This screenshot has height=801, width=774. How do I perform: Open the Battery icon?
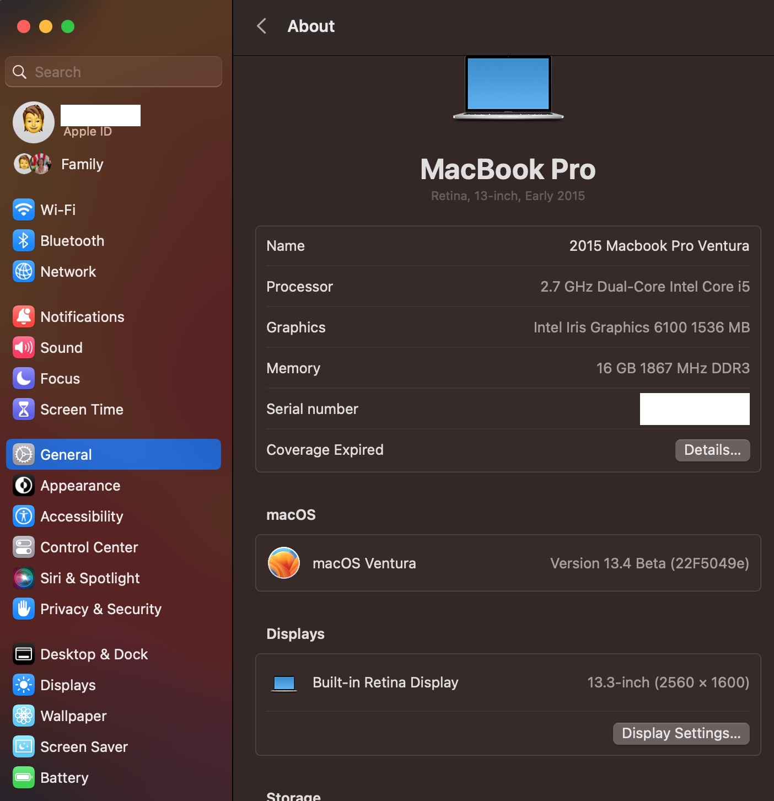24,778
